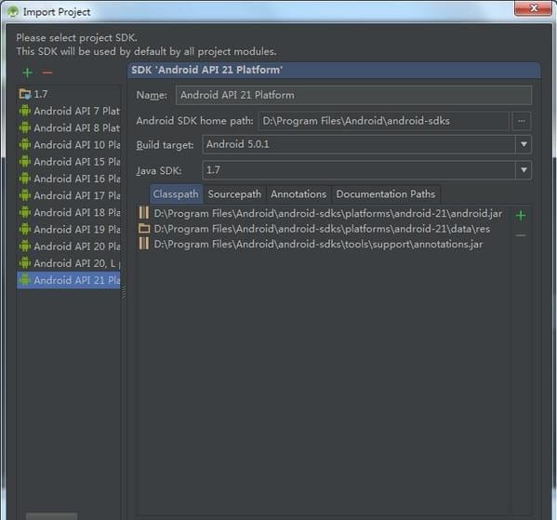
Task: Click the jar icon beside android.jar
Action: click(x=144, y=213)
